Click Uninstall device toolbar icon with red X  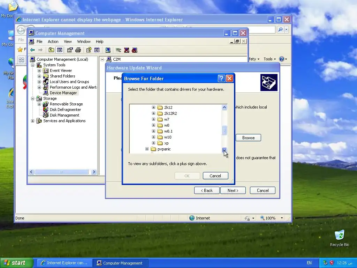(x=127, y=50)
